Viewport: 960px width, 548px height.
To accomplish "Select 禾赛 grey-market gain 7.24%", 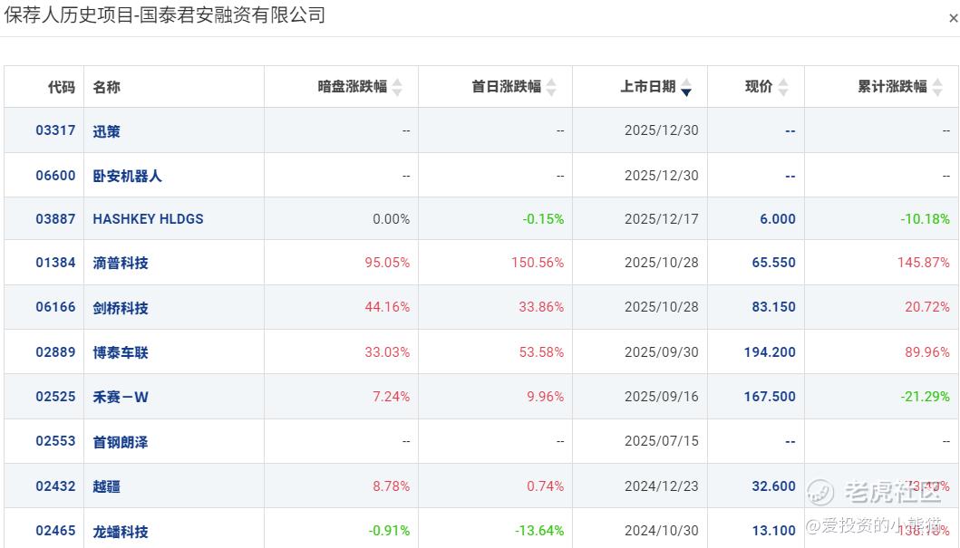I will 392,397.
